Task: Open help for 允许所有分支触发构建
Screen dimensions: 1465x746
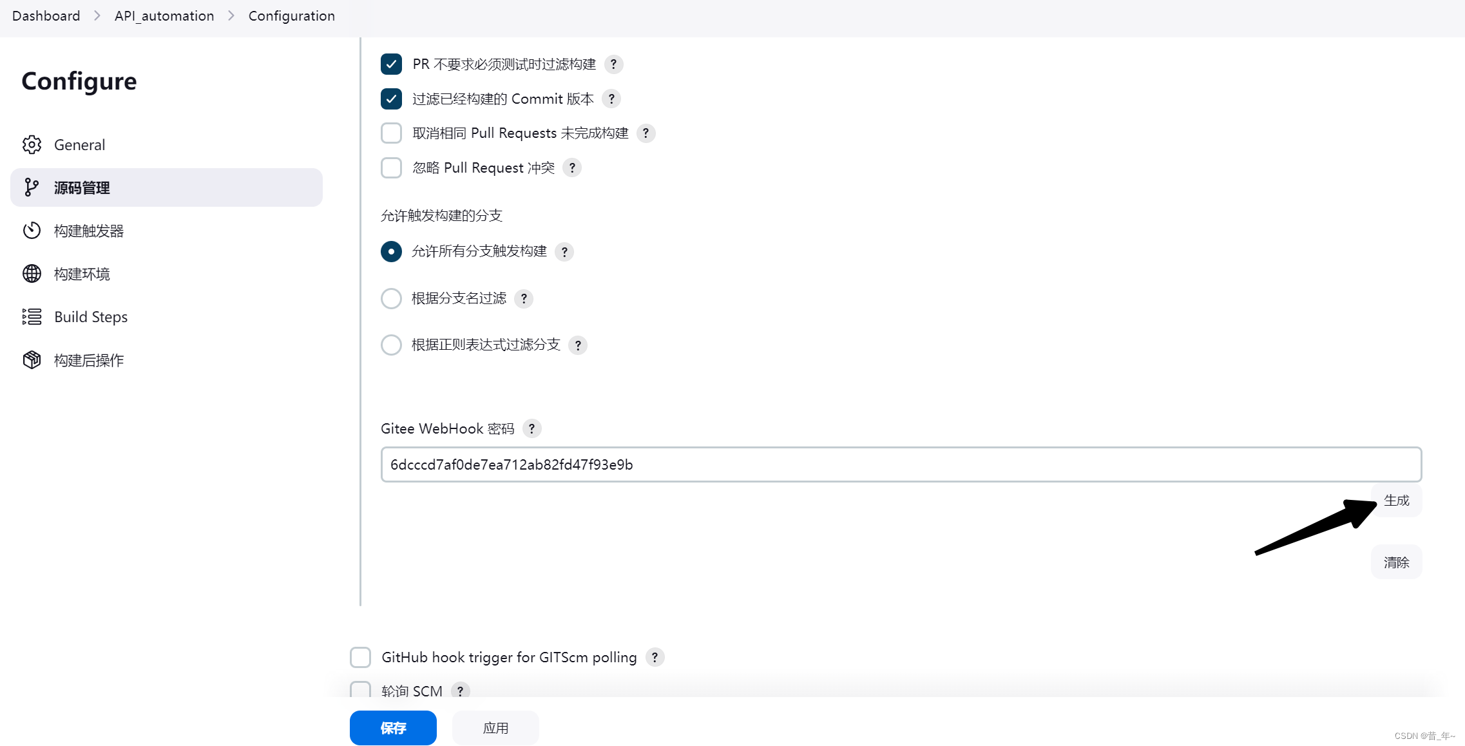Action: click(x=564, y=252)
